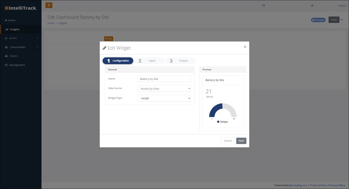Image resolution: width=349 pixels, height=189 pixels.
Task: Open the Terms of Use link
Action: [x=318, y=185]
